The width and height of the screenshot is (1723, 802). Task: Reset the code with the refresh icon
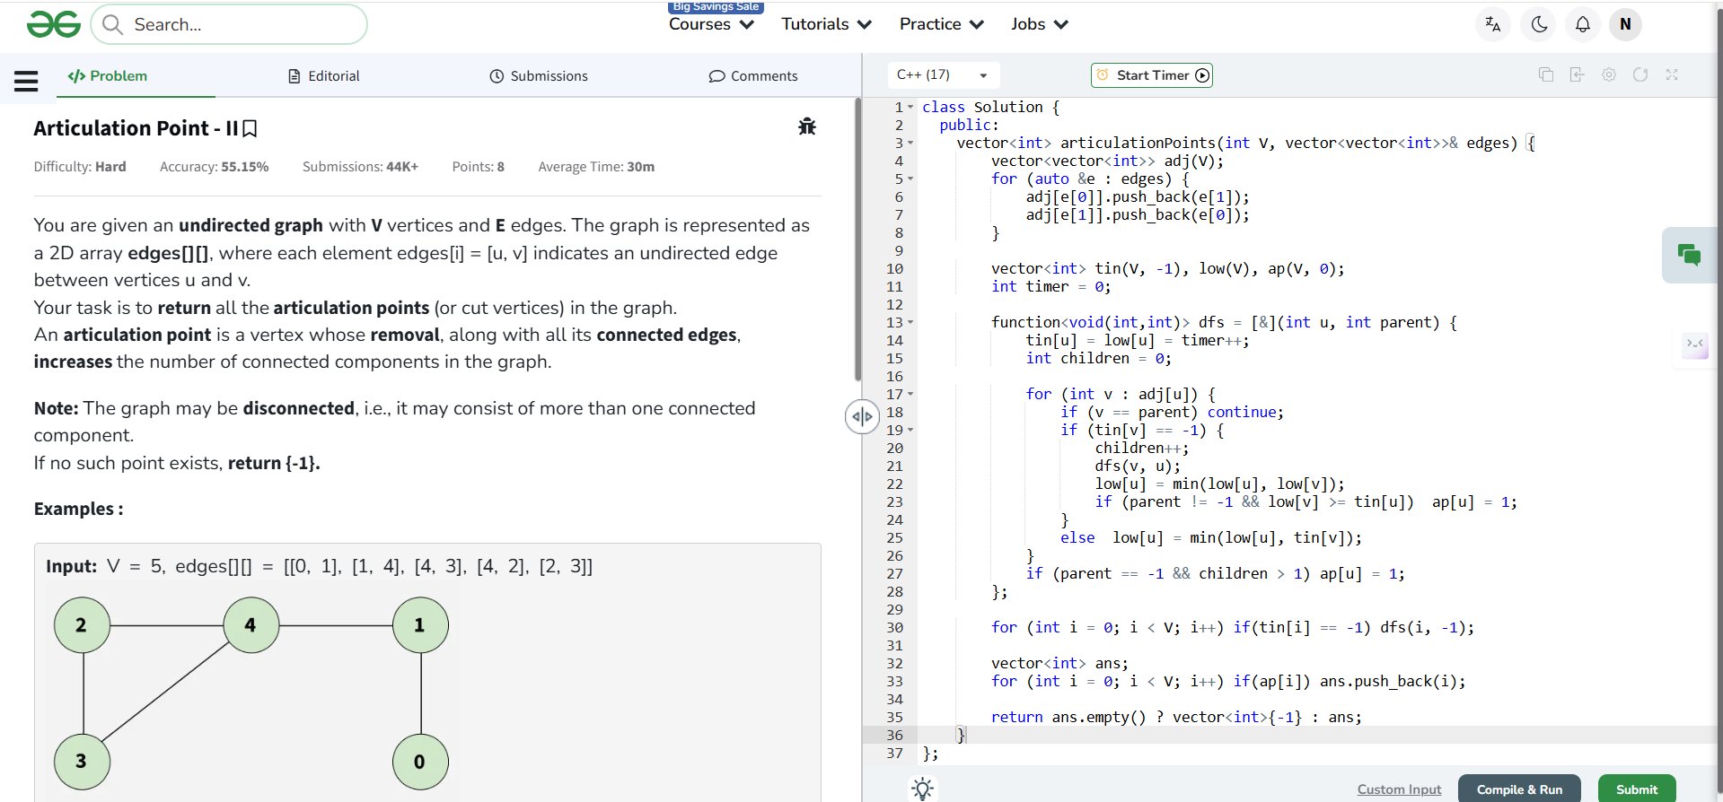1639,75
